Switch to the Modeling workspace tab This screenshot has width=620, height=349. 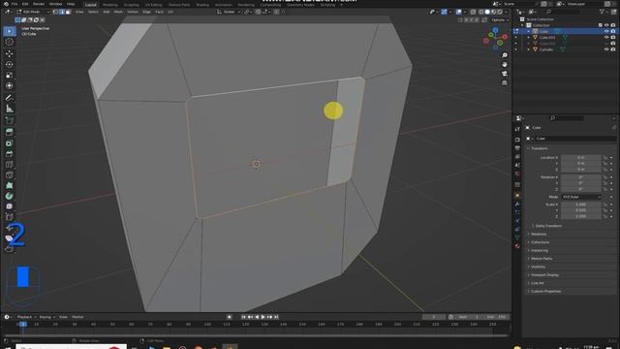[x=109, y=5]
